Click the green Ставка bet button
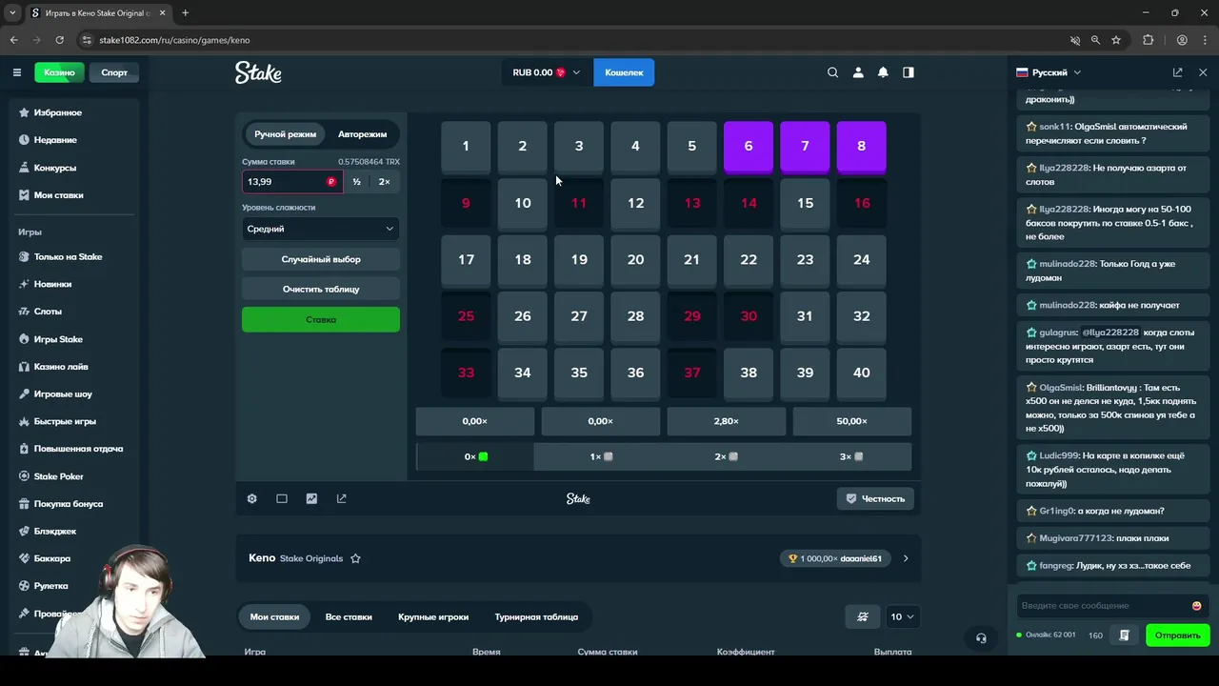The image size is (1219, 686). pyautogui.click(x=321, y=319)
